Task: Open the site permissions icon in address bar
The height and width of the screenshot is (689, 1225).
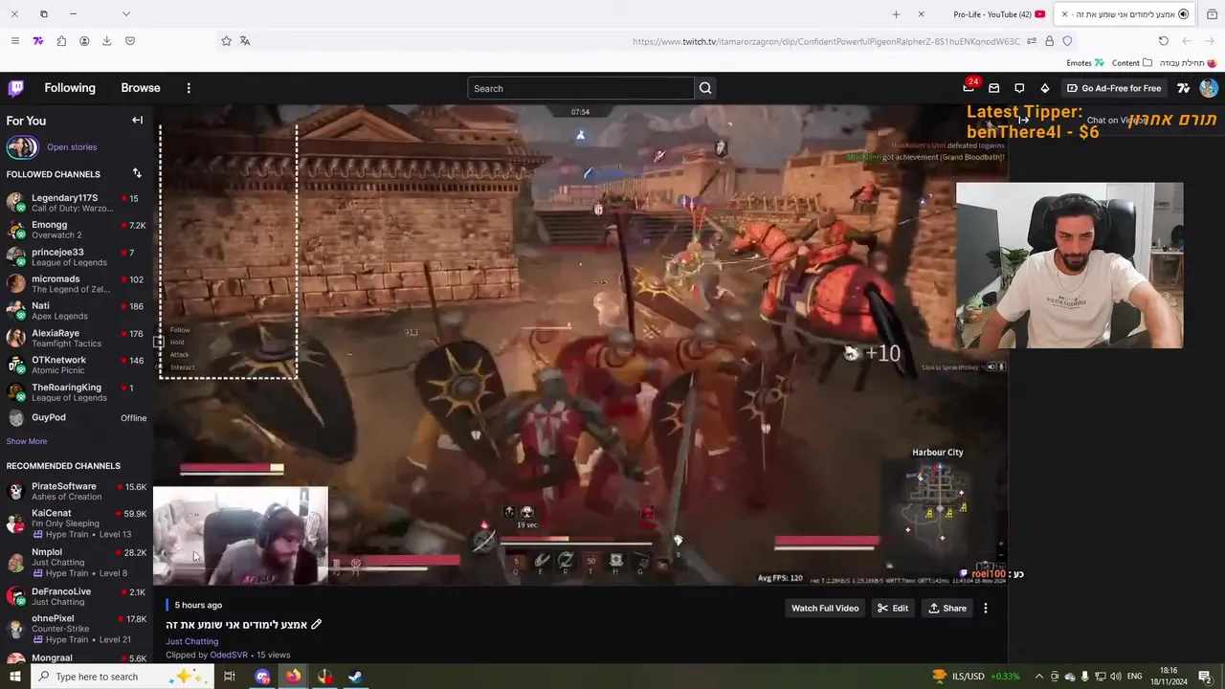Action: point(1031,41)
